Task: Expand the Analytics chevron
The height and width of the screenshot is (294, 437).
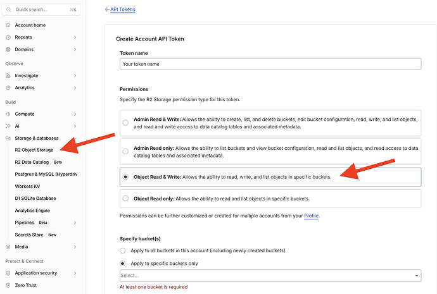Action: pyautogui.click(x=75, y=88)
